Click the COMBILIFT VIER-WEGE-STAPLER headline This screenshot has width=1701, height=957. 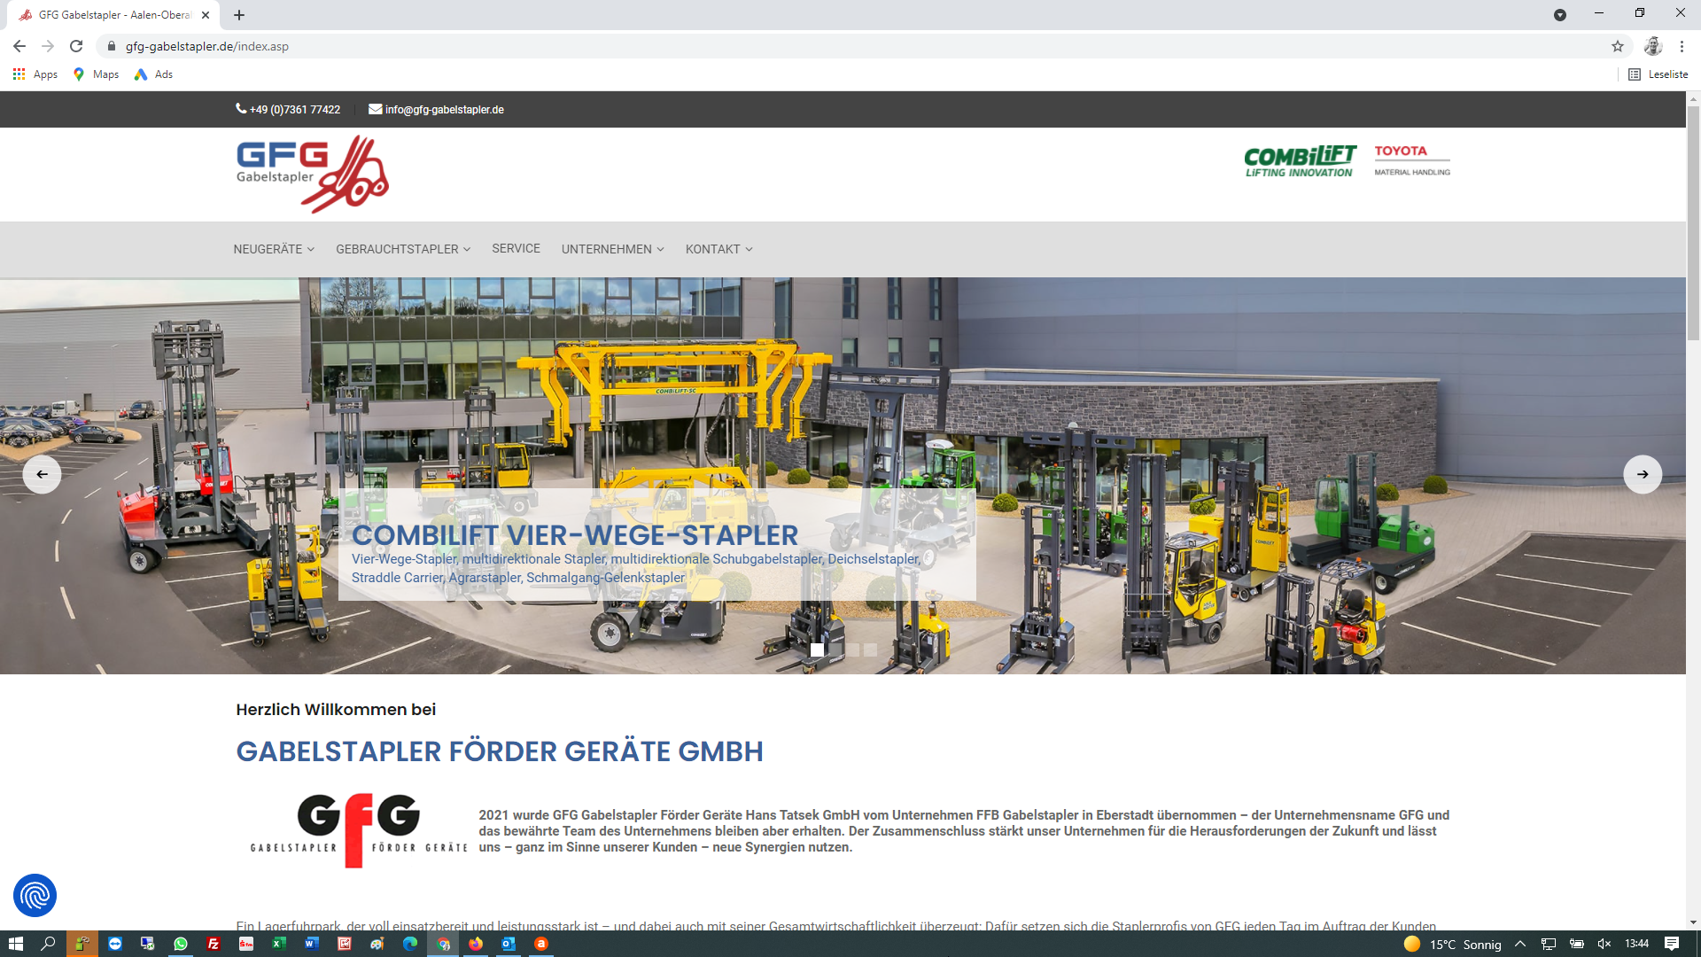575,534
